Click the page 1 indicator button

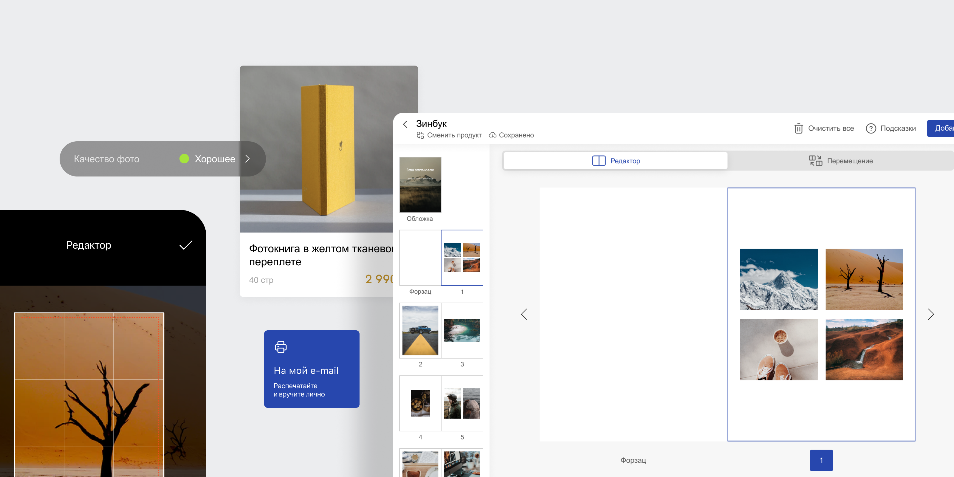pyautogui.click(x=821, y=460)
